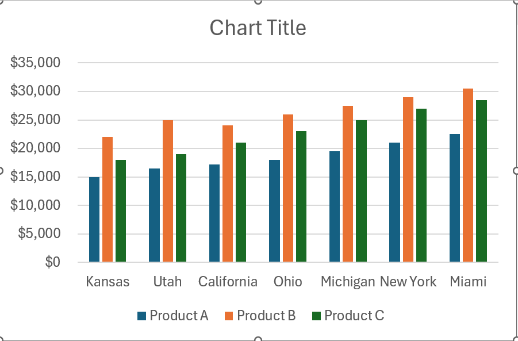Select the California category axis label
This screenshot has width=518, height=341.
pos(228,282)
